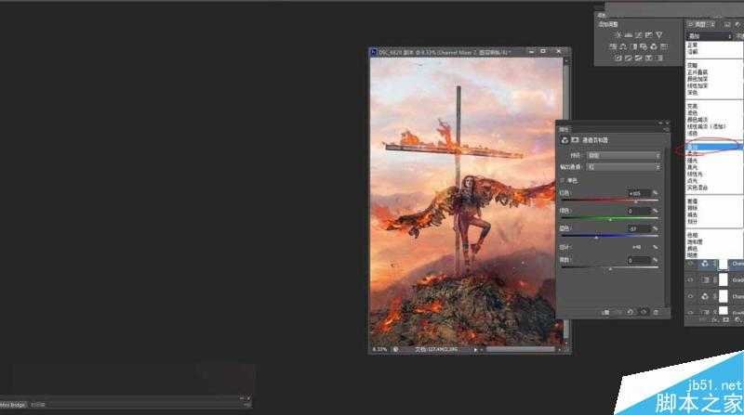This screenshot has height=415, width=744.
Task: Click the reset adjustment icon in Properties panel
Action: click(x=631, y=311)
